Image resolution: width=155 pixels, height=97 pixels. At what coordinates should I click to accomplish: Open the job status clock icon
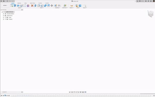tap(146, 1)
